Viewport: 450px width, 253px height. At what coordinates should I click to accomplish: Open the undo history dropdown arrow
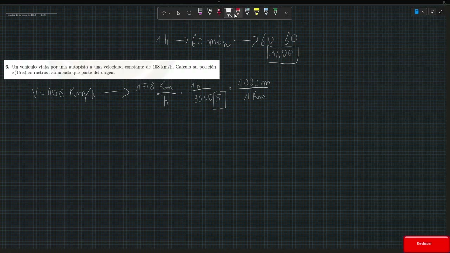[170, 13]
